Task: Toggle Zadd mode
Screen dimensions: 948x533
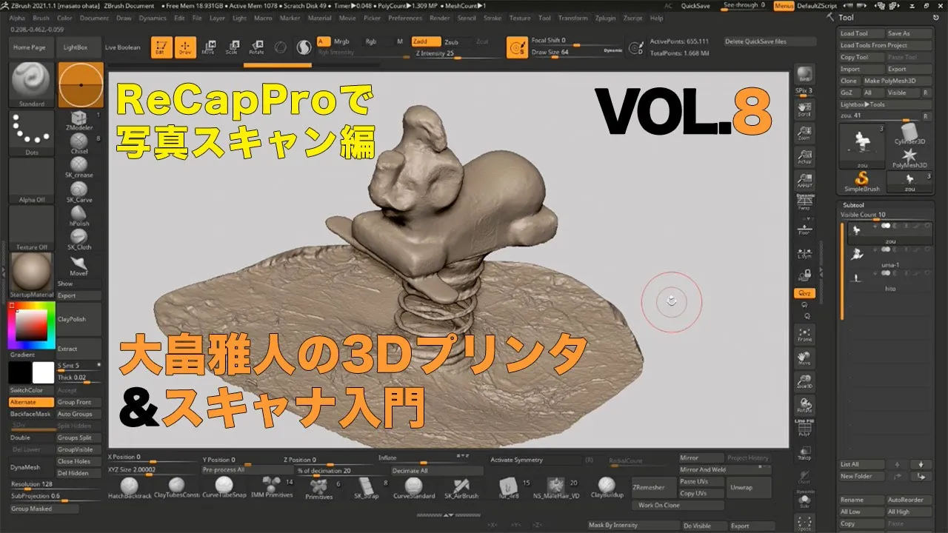Action: (426, 41)
